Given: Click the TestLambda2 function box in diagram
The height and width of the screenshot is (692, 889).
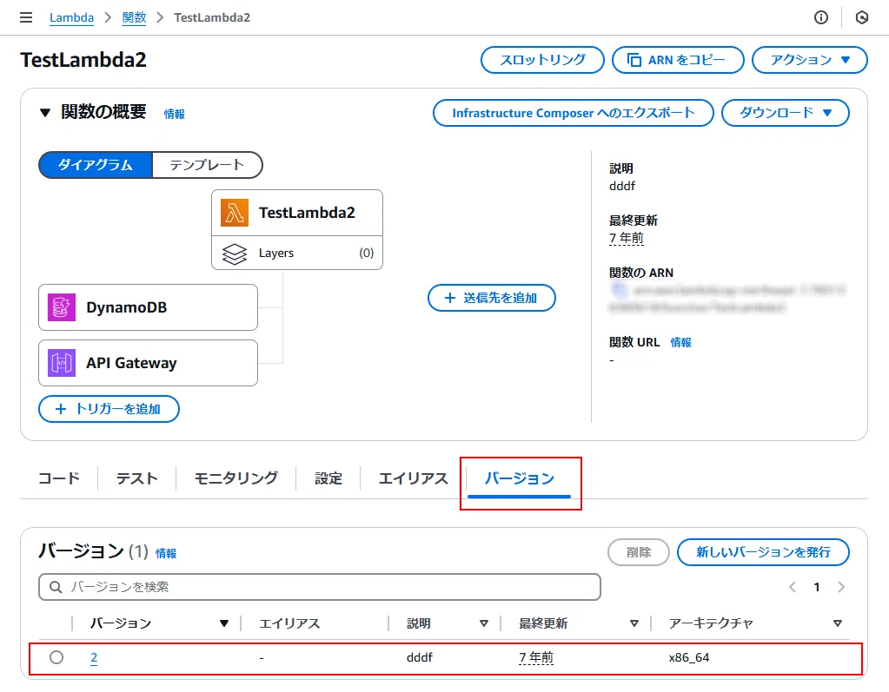Looking at the screenshot, I should tap(297, 213).
